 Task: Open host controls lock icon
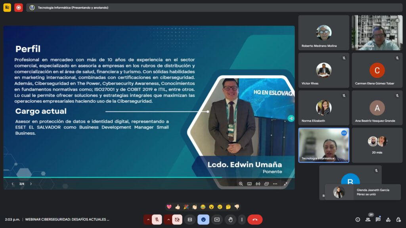398,219
